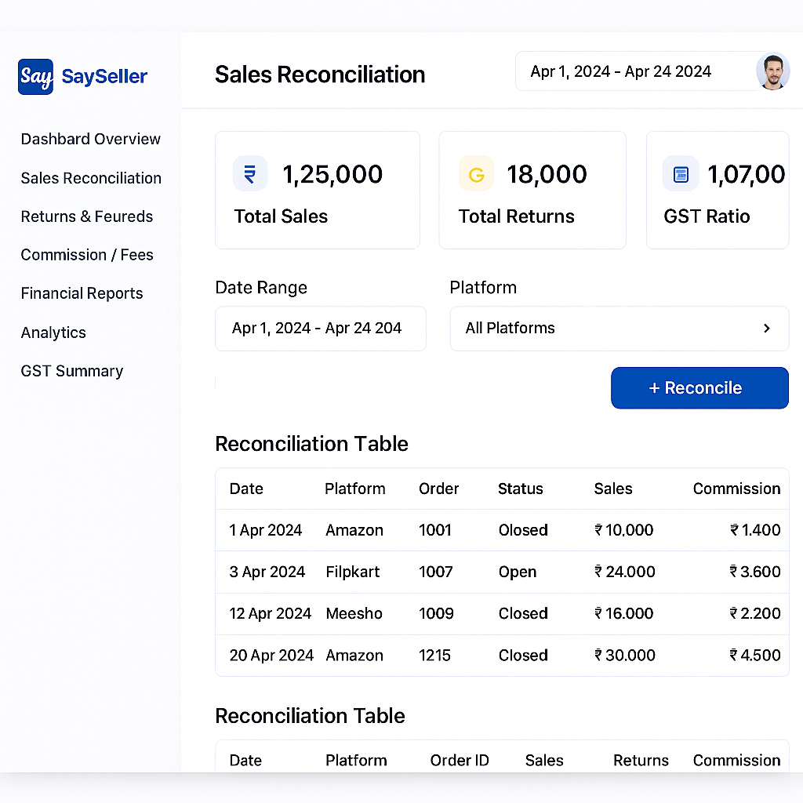
Task: Open the user profile avatar
Action: 772,71
